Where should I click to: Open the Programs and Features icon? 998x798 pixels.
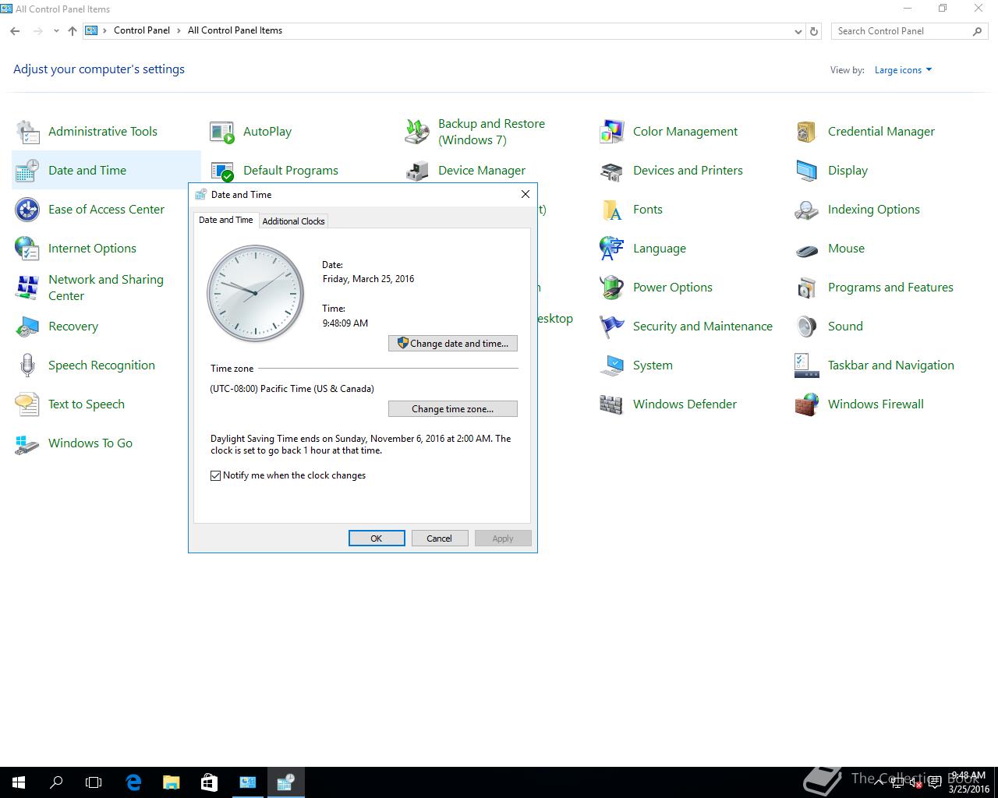point(807,288)
